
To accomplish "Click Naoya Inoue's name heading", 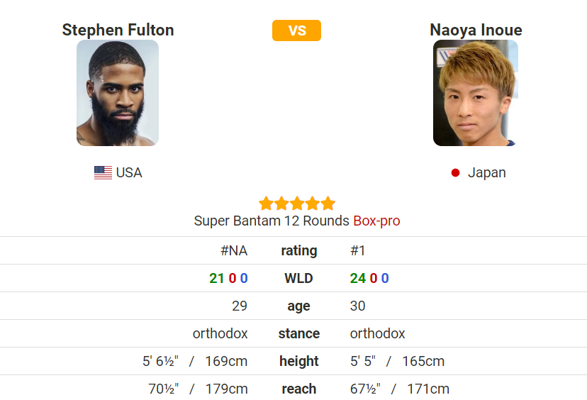I will click(x=476, y=30).
